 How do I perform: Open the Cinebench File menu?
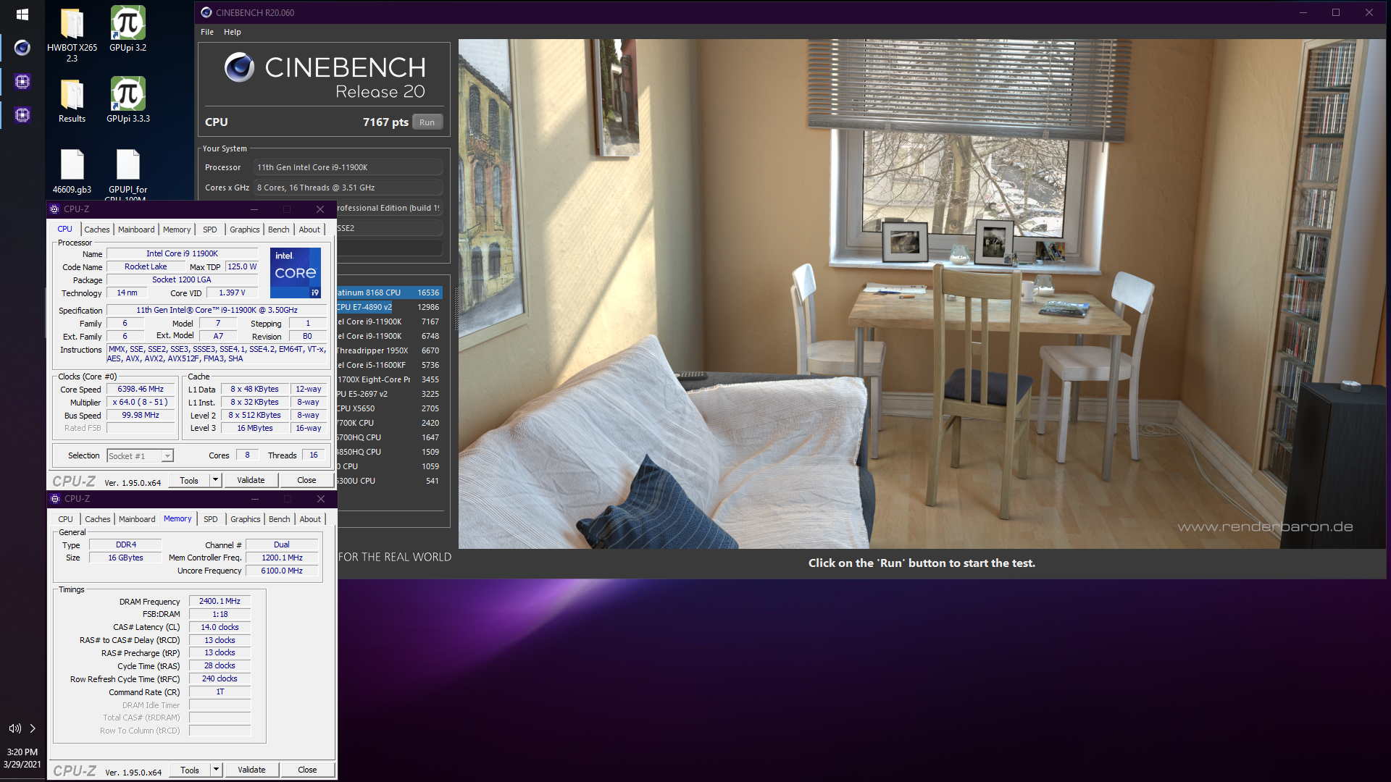pos(207,32)
